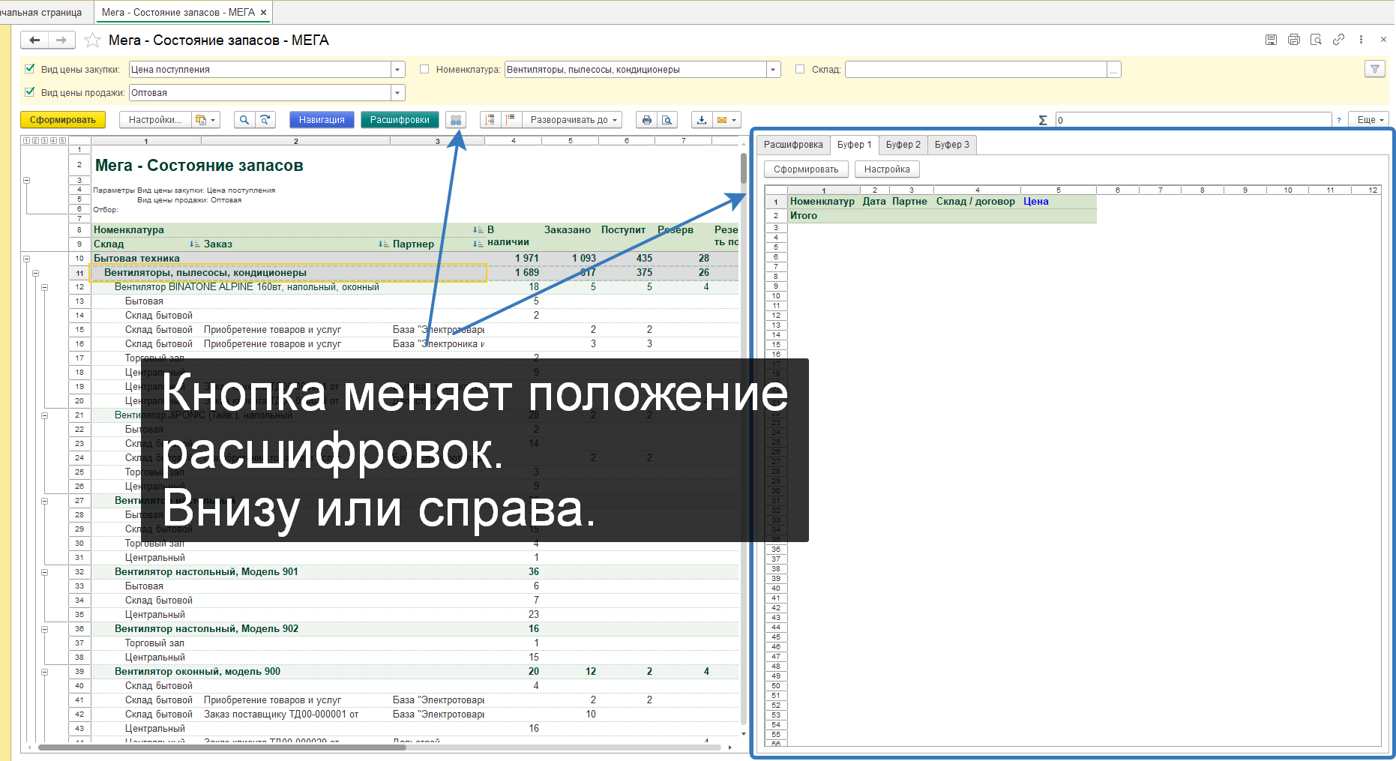Click the green Расшифровки button

400,120
